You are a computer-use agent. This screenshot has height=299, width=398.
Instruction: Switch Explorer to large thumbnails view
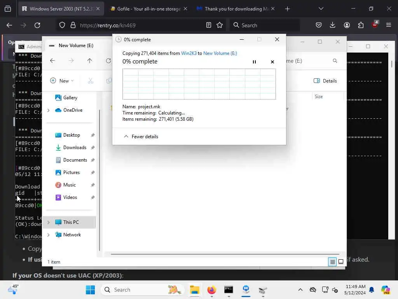[341, 262]
